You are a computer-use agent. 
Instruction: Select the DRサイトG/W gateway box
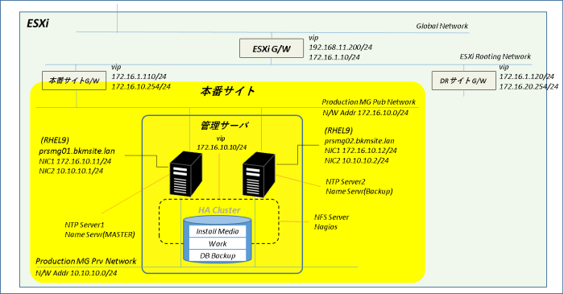click(463, 81)
